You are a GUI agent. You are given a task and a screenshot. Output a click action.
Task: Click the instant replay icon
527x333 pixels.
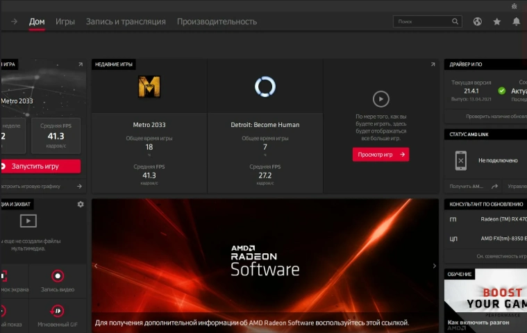click(x=3, y=311)
